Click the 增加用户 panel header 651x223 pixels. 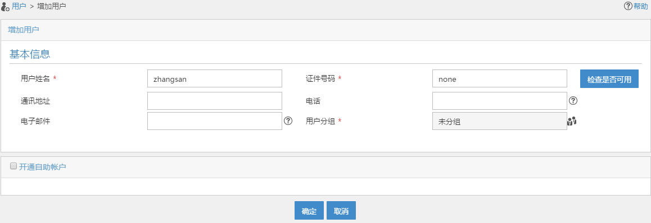coord(325,30)
